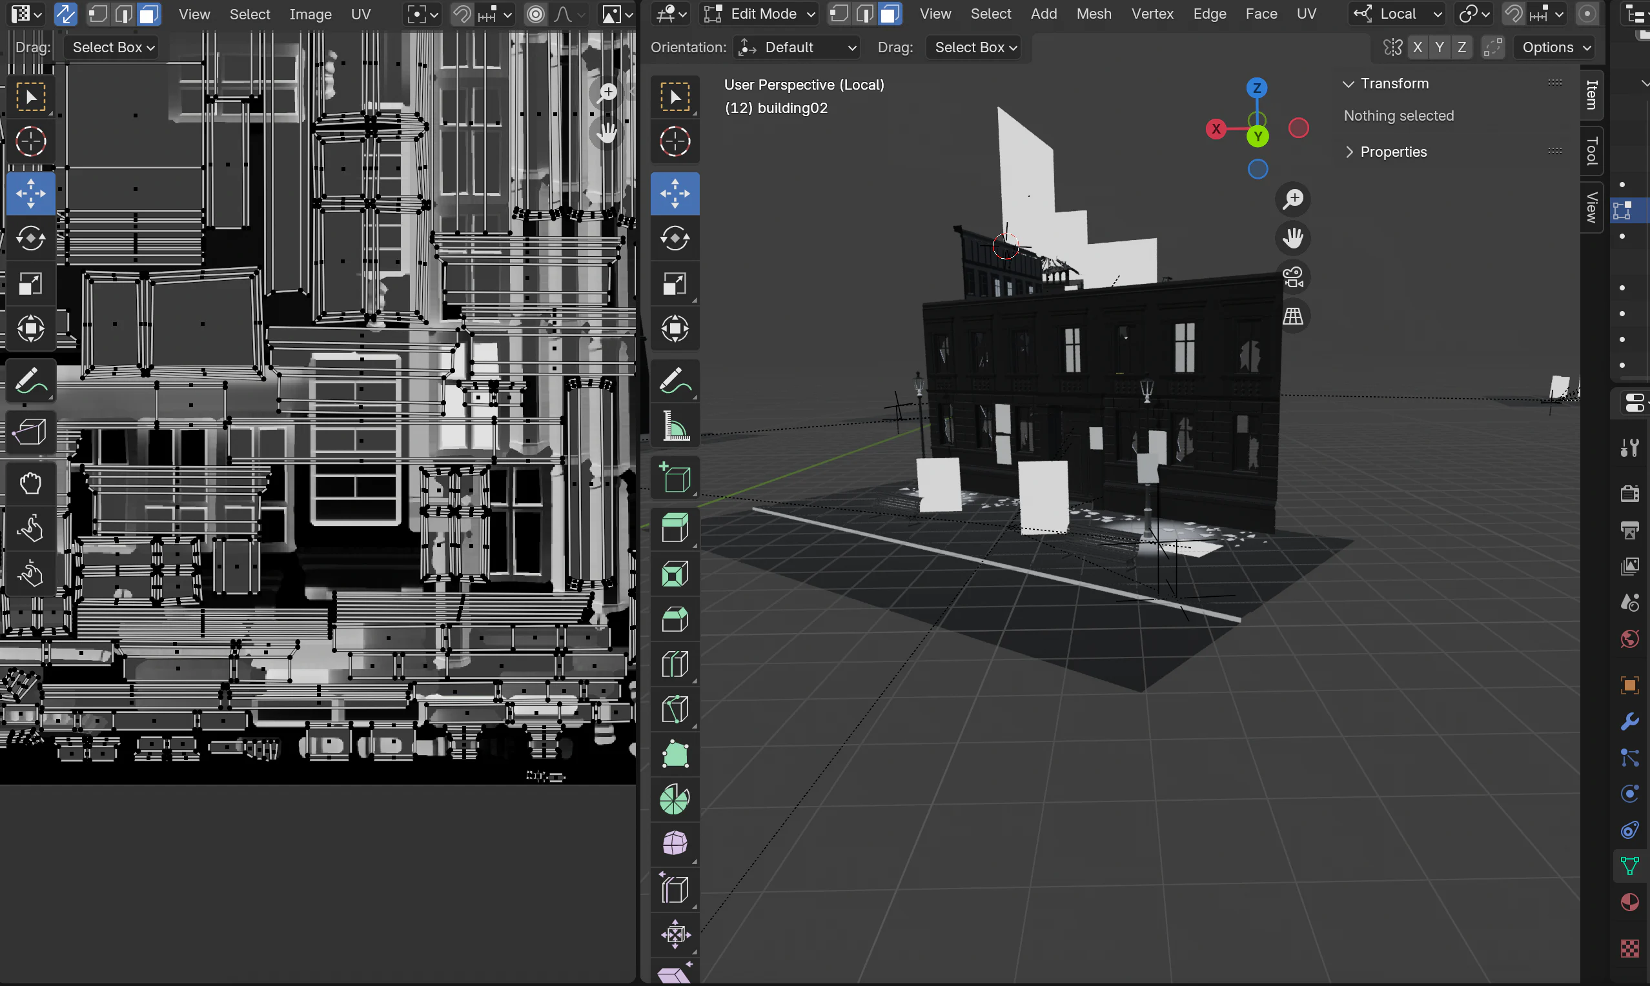Click the blue Z axis gizmo handle

[x=1256, y=88]
